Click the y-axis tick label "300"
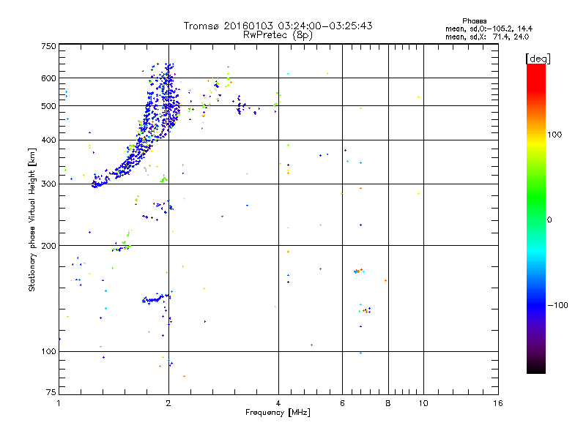This screenshot has width=586, height=439. 48,184
